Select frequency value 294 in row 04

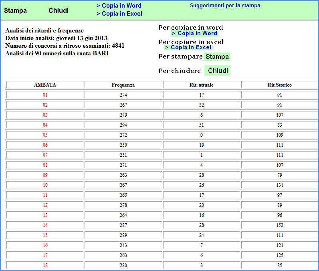[x=123, y=125]
